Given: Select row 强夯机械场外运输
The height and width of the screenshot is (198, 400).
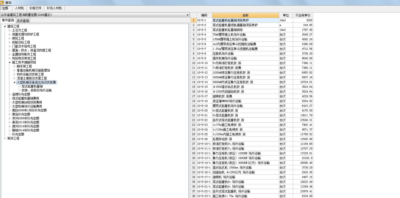Looking at the screenshot, I should [252, 58].
